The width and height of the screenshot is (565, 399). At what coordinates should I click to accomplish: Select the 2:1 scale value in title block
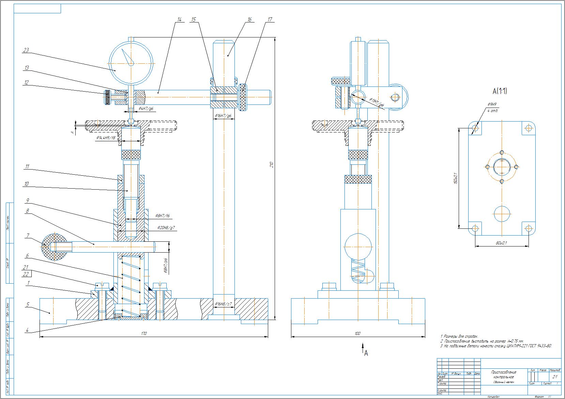[x=554, y=377]
